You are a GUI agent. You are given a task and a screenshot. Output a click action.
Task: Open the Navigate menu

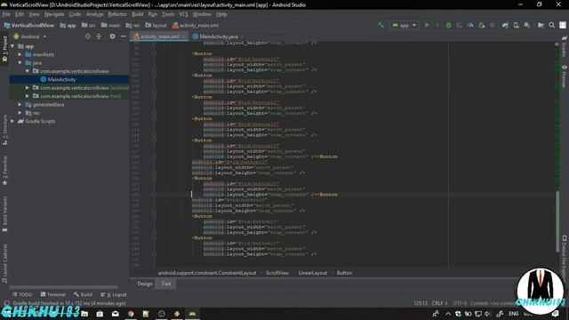(x=54, y=14)
